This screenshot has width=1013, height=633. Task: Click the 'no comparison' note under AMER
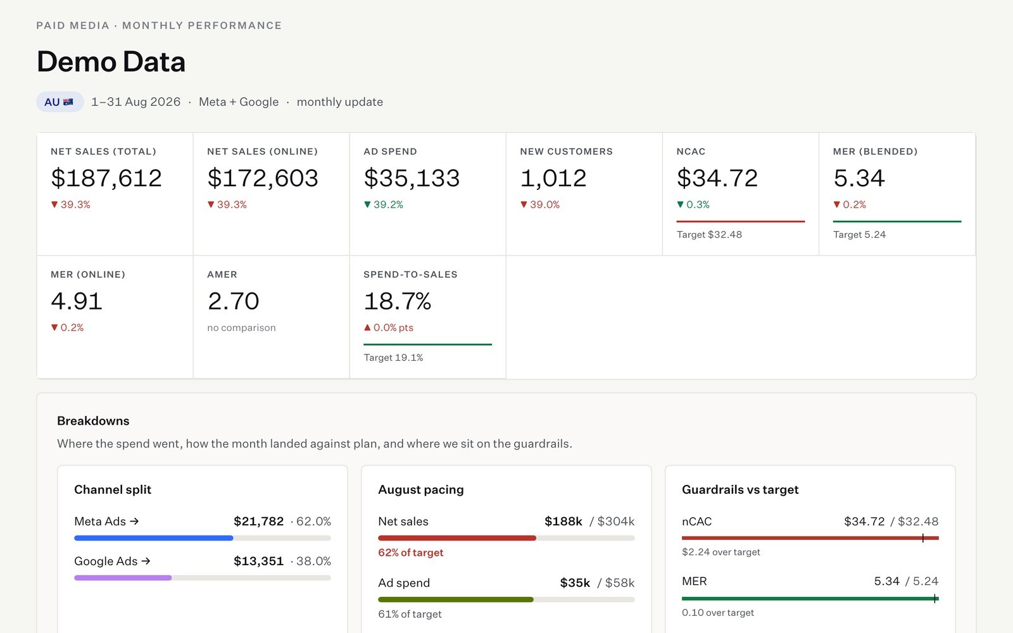point(241,328)
